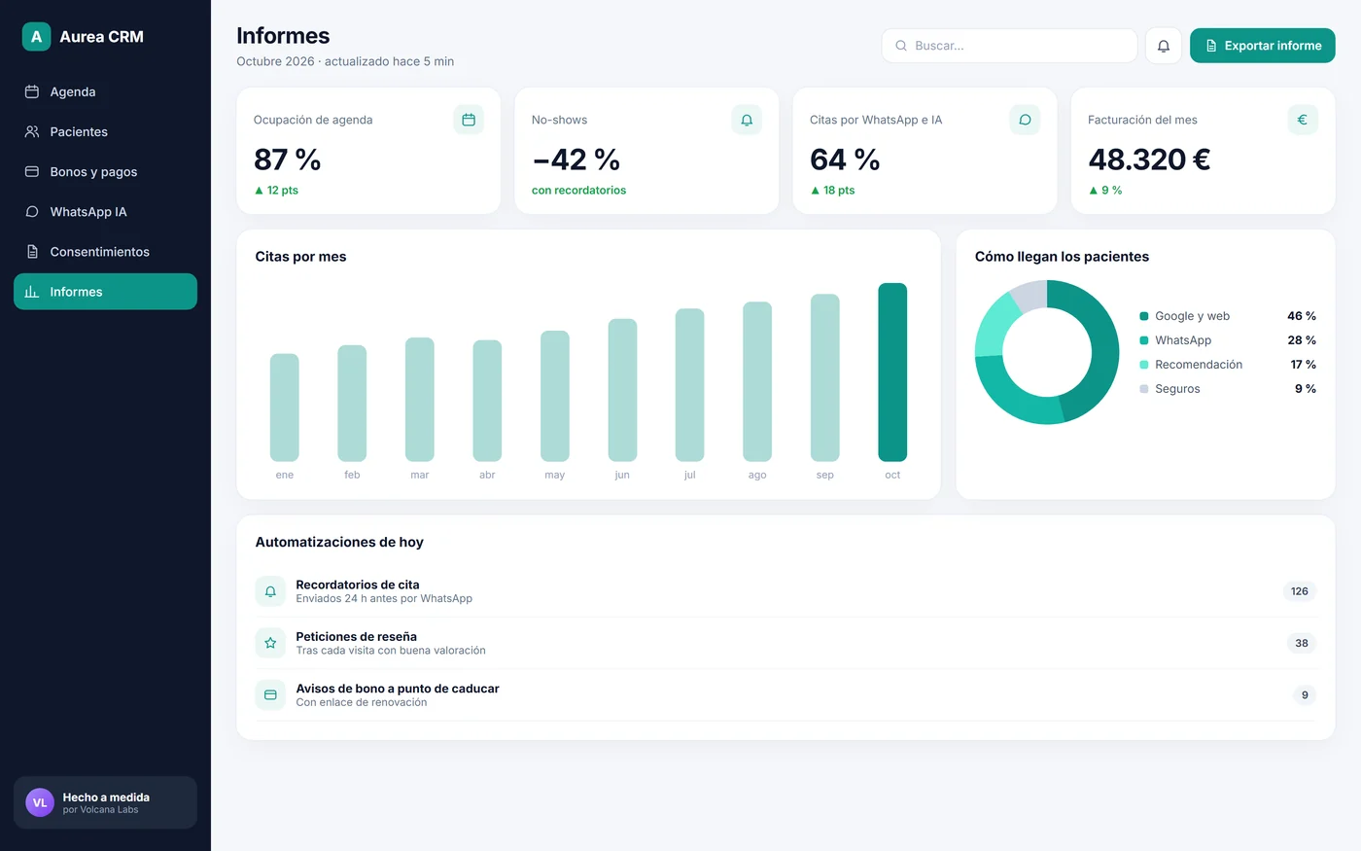Click the bell icon beside Recordatorios de cita
This screenshot has height=851, width=1361.
[x=270, y=591]
